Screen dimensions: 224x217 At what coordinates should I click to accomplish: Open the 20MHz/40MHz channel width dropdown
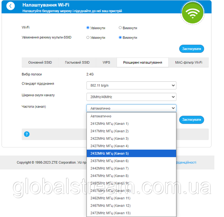click(131, 97)
